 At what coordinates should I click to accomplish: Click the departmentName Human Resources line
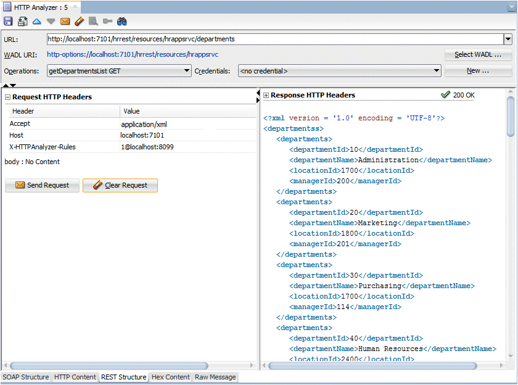393,349
